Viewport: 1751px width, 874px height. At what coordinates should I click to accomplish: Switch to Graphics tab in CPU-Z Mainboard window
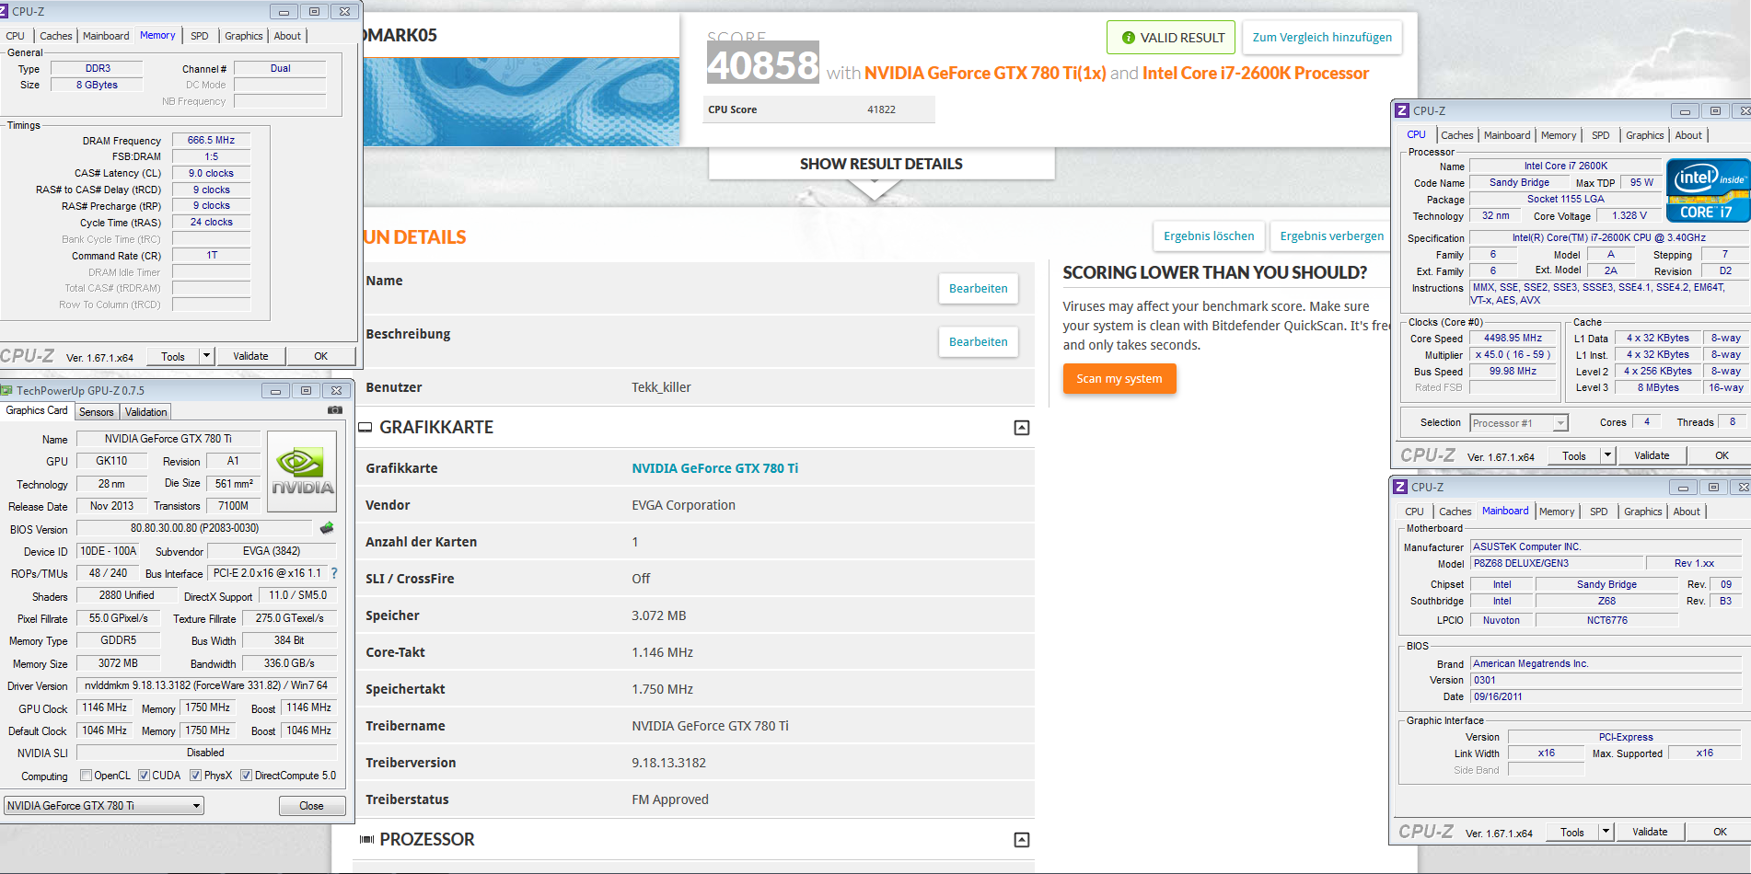(x=1643, y=512)
